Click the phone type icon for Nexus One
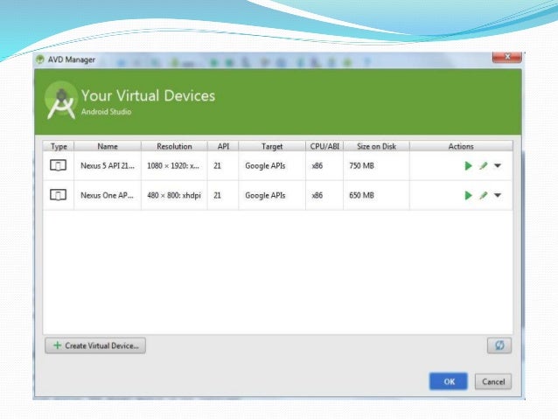 coord(58,195)
